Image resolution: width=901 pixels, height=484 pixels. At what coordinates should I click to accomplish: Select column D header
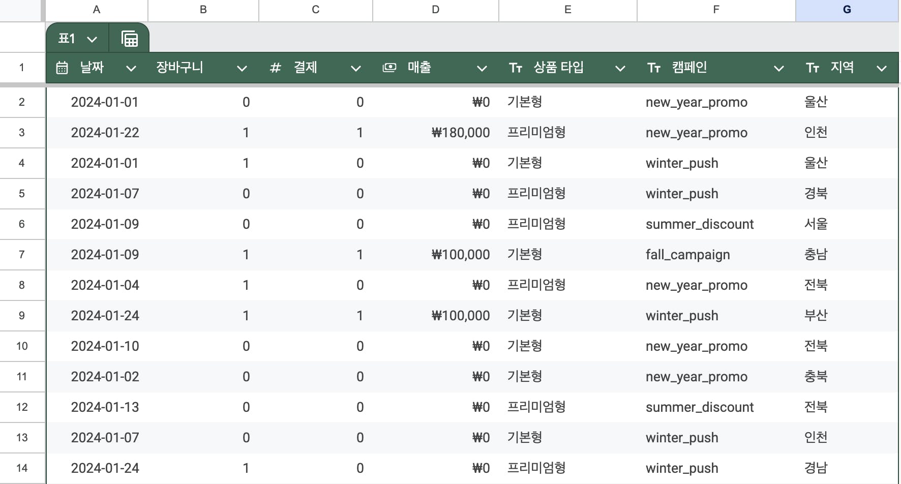click(x=436, y=10)
